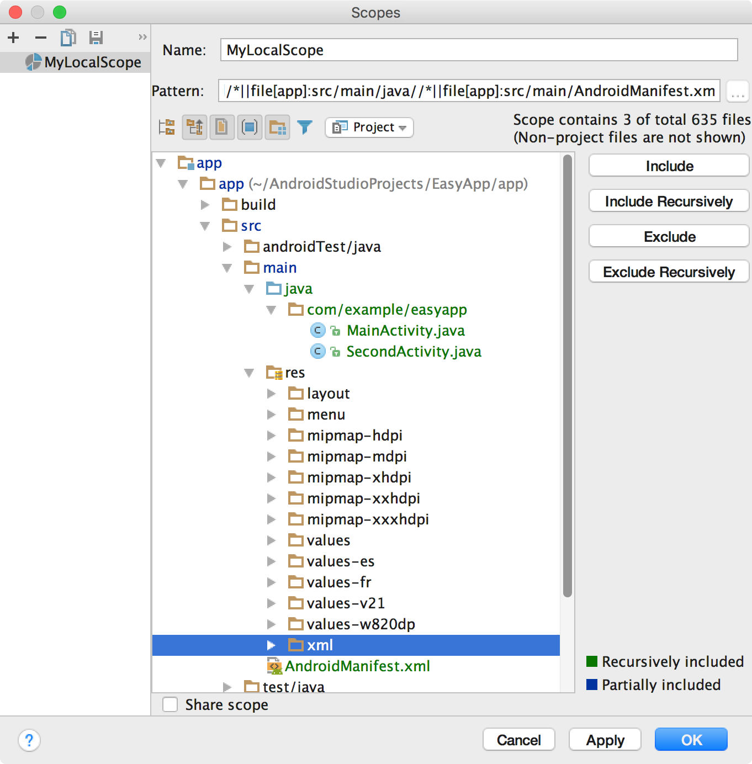Collapse the com/example/easyapp folder
The height and width of the screenshot is (764, 752).
[x=271, y=310]
